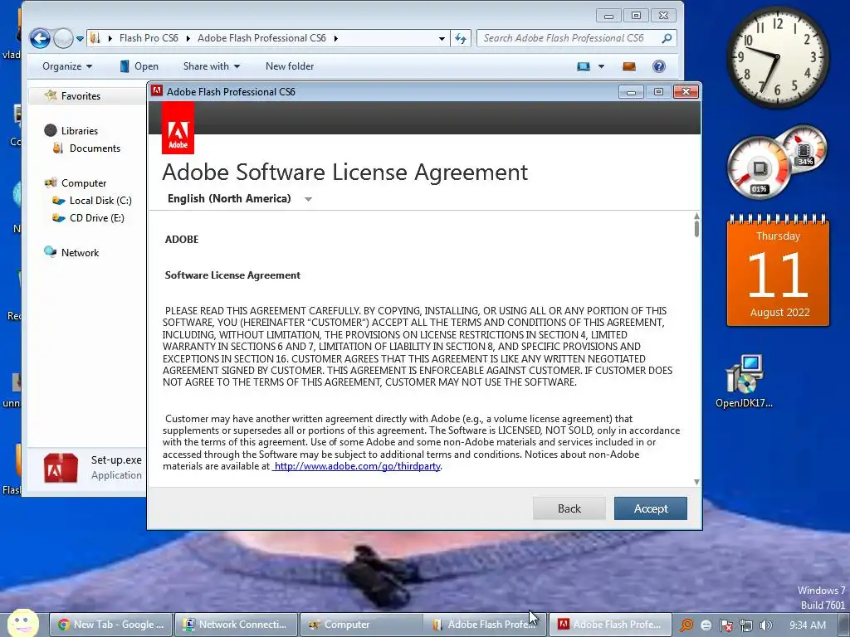Click Flash Pro CS6 in address breadcrumb

tap(149, 38)
